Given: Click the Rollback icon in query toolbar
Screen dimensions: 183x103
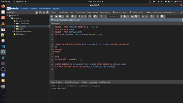Looking at the screenshot, I should point(147,16).
